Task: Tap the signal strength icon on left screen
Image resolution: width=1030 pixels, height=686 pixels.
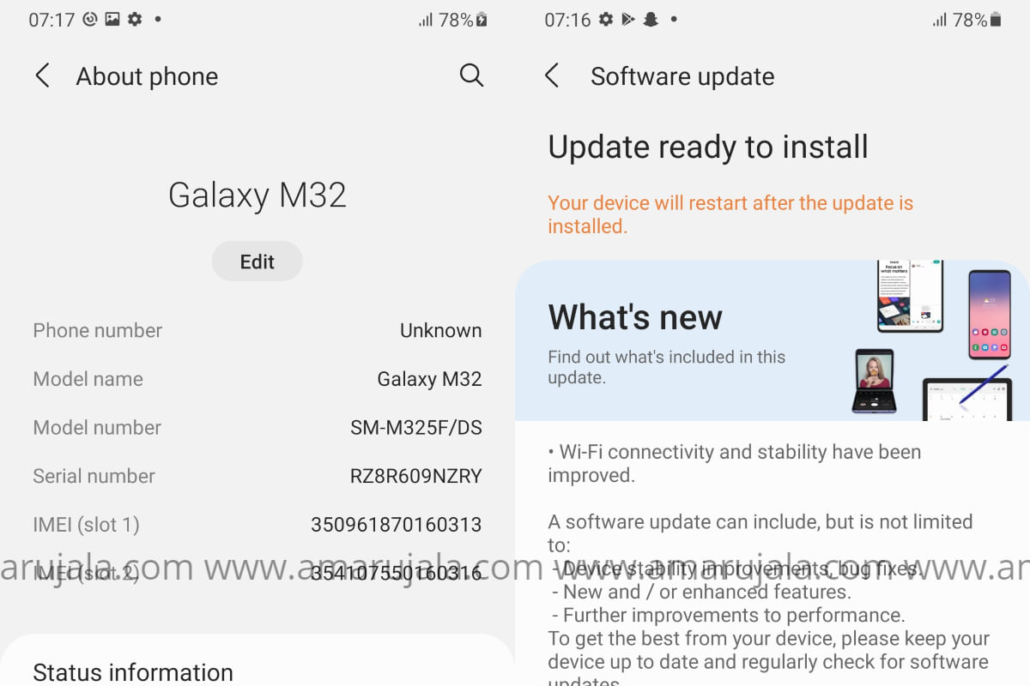Action: pos(425,20)
